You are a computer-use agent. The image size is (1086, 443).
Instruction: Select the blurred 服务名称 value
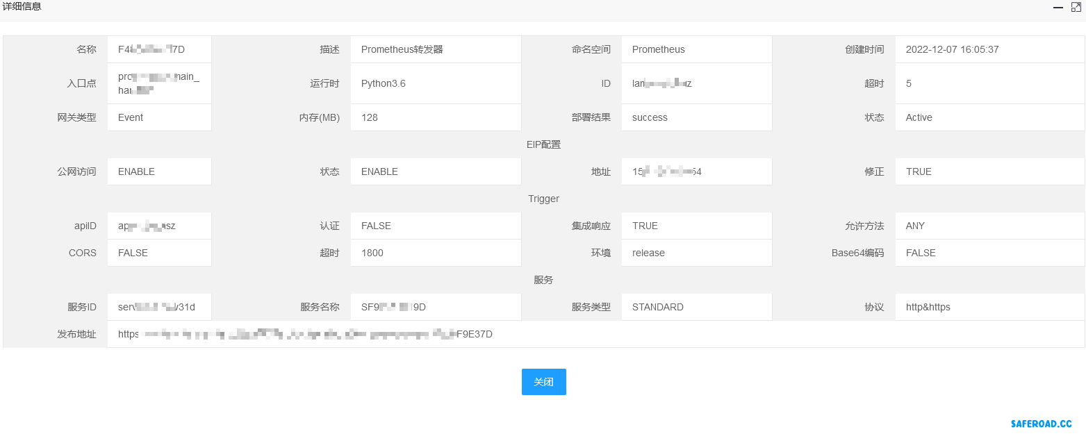(393, 307)
